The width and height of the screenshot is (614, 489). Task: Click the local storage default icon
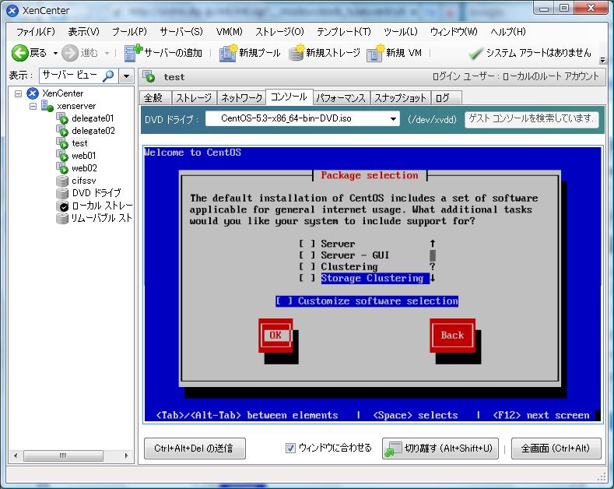tap(62, 206)
